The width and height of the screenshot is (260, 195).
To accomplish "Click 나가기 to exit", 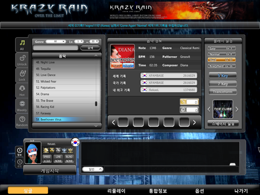I will (241, 191).
